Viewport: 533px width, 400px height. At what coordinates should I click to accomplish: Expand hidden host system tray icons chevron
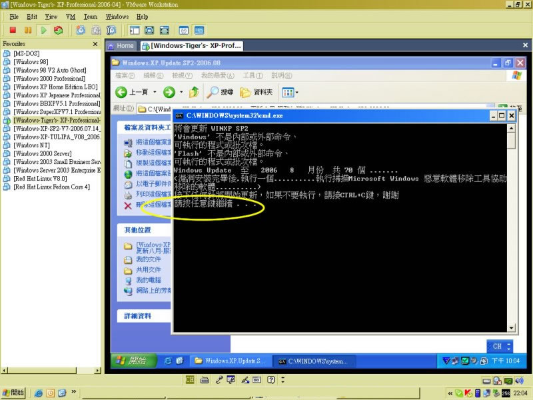point(450,393)
